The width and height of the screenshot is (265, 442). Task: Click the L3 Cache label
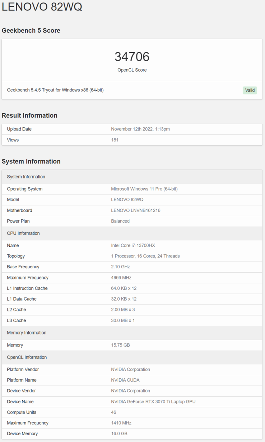[x=17, y=320]
